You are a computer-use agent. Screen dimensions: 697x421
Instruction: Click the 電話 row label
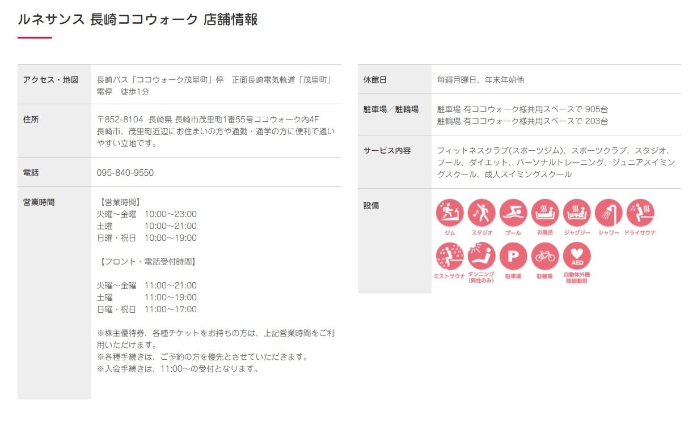click(31, 172)
